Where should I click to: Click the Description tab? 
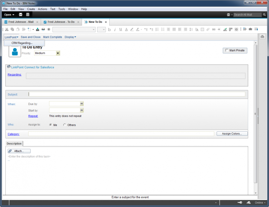coord(14,143)
